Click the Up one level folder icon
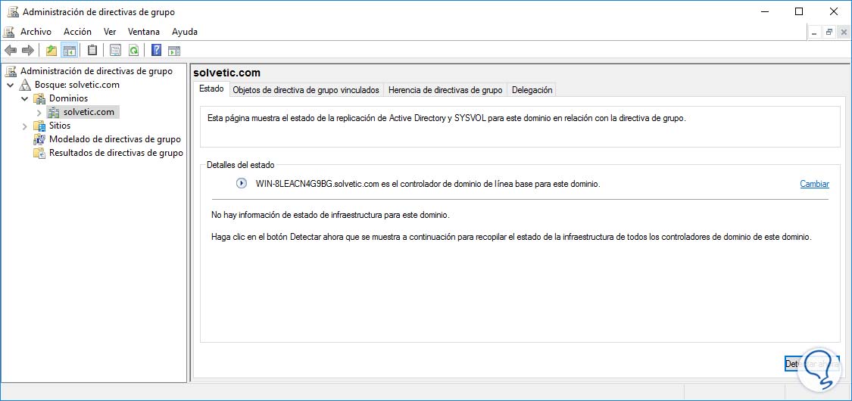852x401 pixels. [x=51, y=51]
